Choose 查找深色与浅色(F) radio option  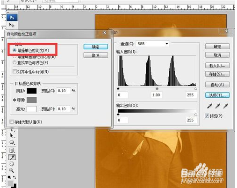(x=14, y=63)
